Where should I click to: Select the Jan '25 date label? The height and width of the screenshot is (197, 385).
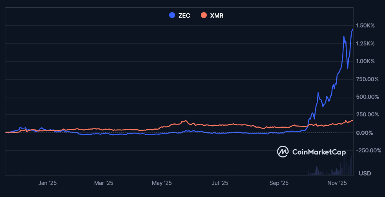coord(48,183)
